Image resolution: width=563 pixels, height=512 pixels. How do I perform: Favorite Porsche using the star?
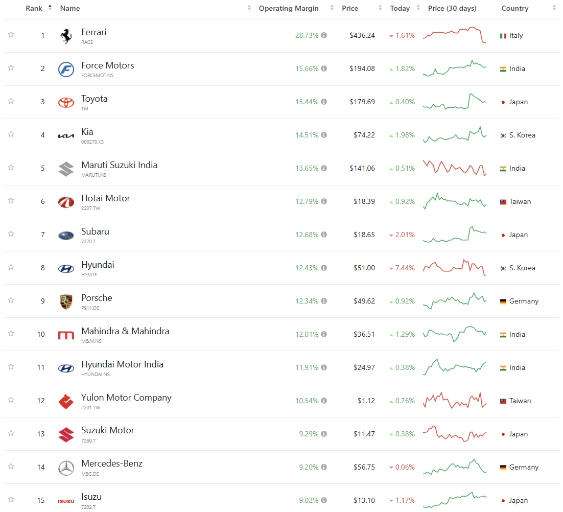11,300
